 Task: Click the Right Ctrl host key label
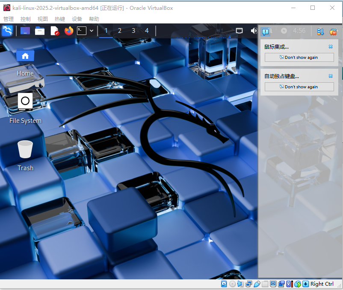(322, 284)
